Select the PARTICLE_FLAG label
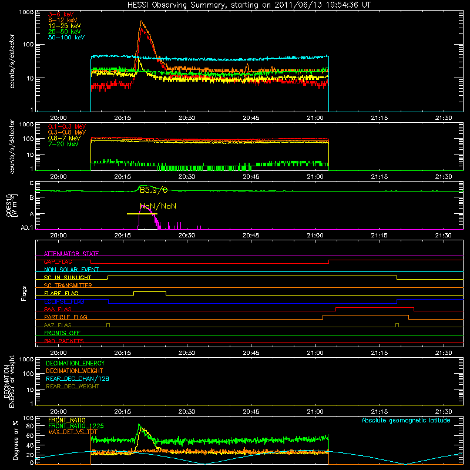 tap(66, 317)
